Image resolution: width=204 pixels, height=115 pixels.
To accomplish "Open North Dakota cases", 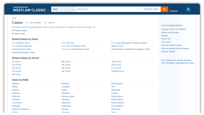I will point(117,84).
